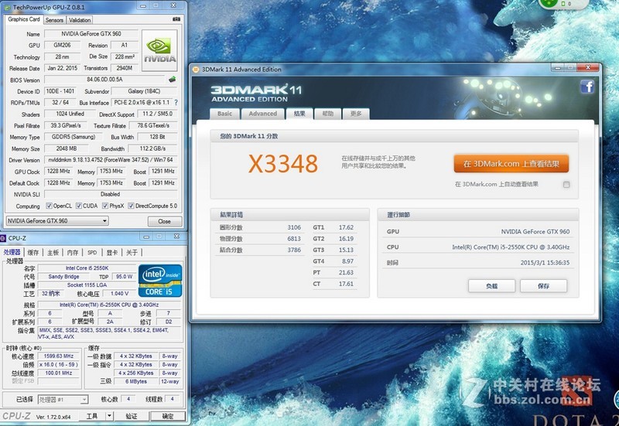Open the 显卡 tab in CPU-Z
Image resolution: width=619 pixels, height=426 pixels.
click(112, 253)
